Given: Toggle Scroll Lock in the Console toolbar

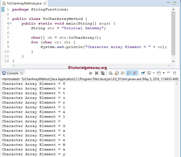Looking at the screenshot, I should pos(117,73).
